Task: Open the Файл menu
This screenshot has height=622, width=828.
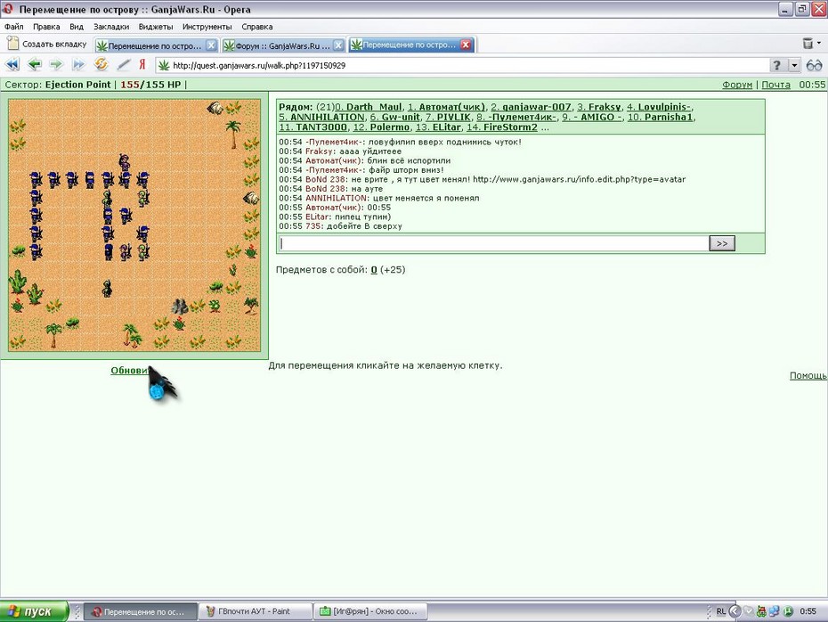Action: coord(13,27)
